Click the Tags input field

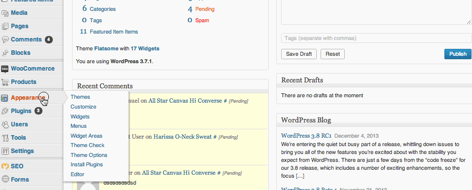pos(376,38)
